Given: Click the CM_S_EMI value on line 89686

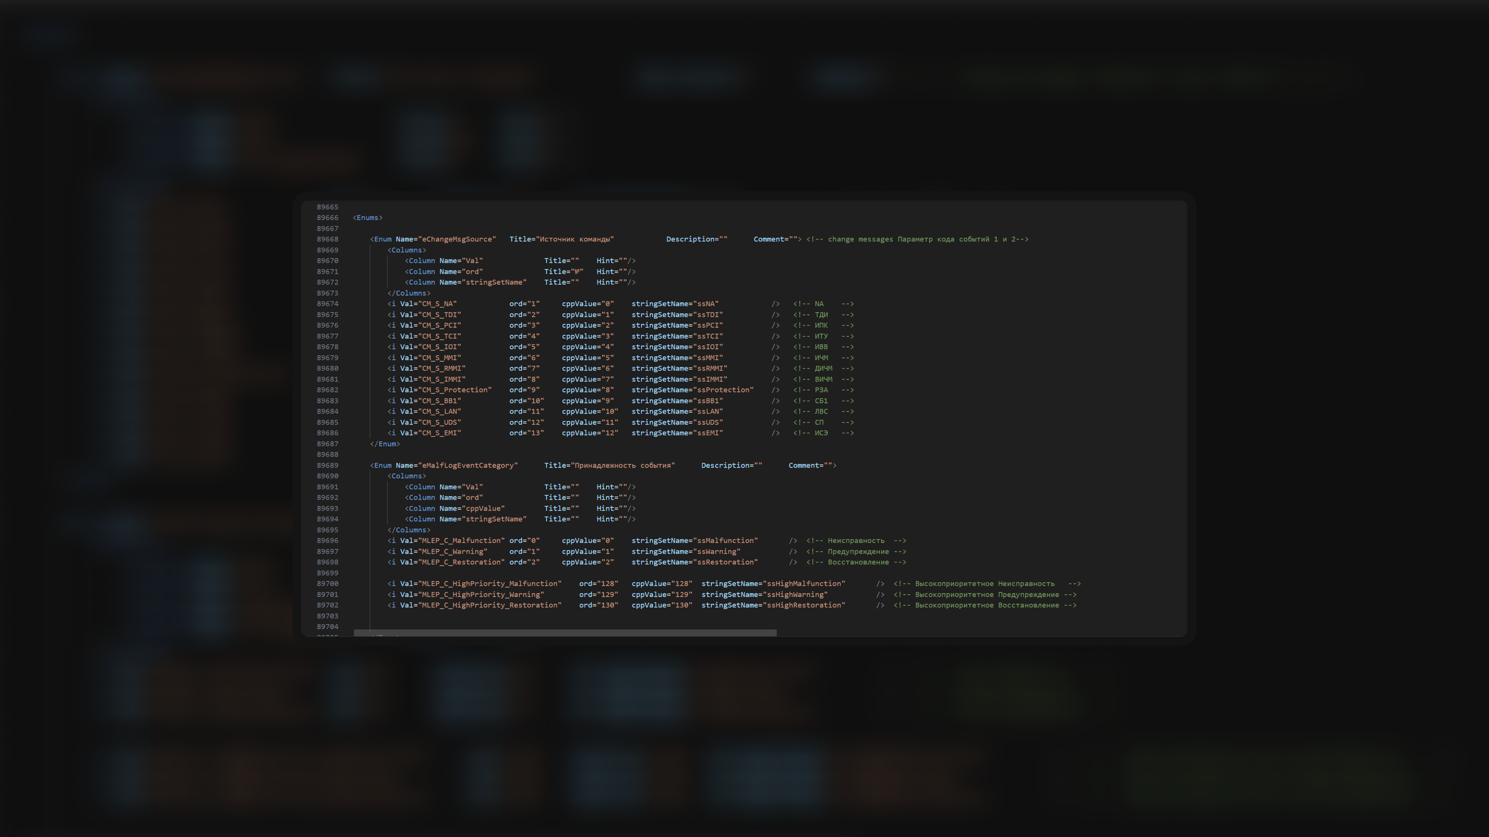Looking at the screenshot, I should tap(440, 433).
